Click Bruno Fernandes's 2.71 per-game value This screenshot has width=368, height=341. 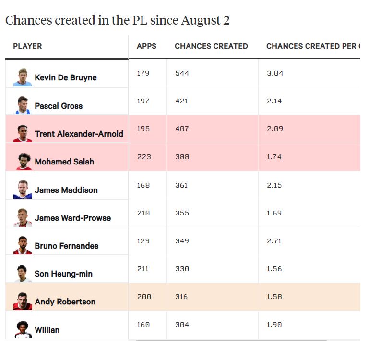click(x=274, y=241)
